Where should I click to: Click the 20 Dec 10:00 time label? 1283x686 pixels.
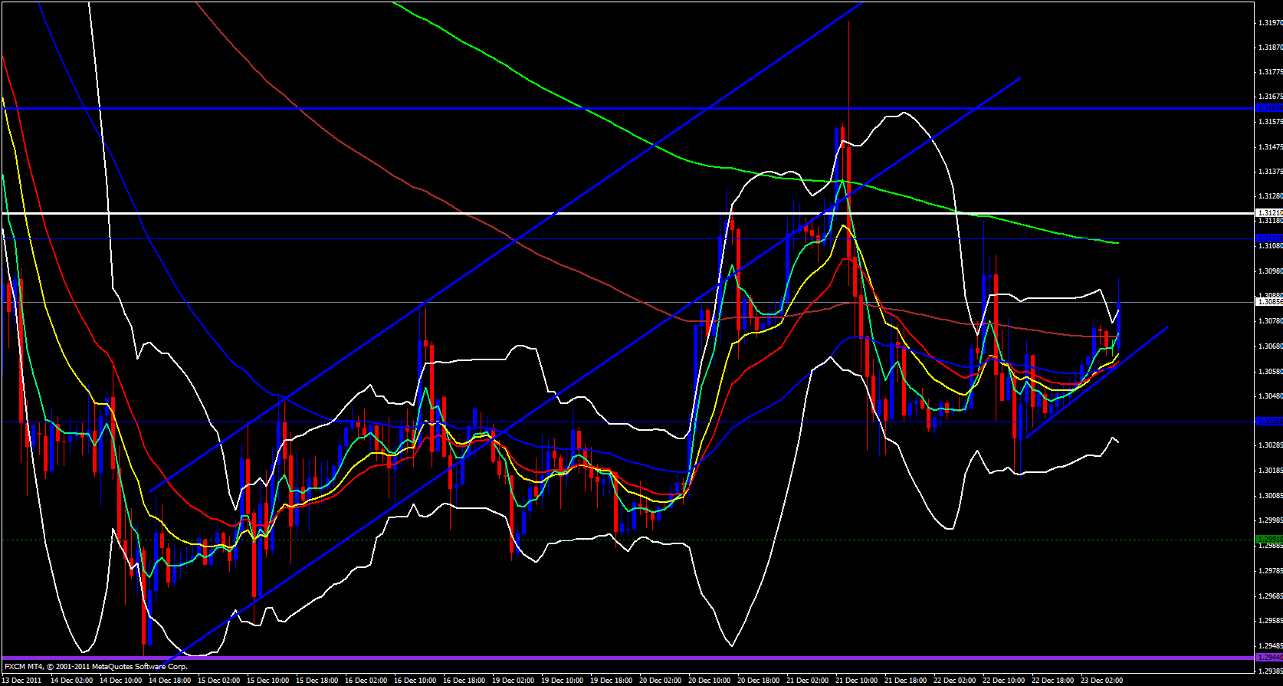coord(709,680)
